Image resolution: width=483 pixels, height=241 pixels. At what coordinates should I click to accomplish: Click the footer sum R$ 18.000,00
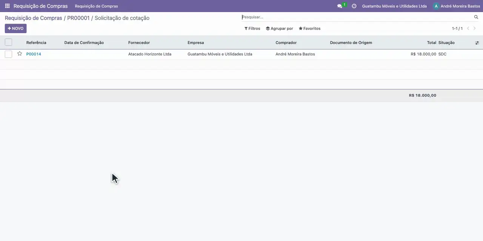tap(423, 96)
